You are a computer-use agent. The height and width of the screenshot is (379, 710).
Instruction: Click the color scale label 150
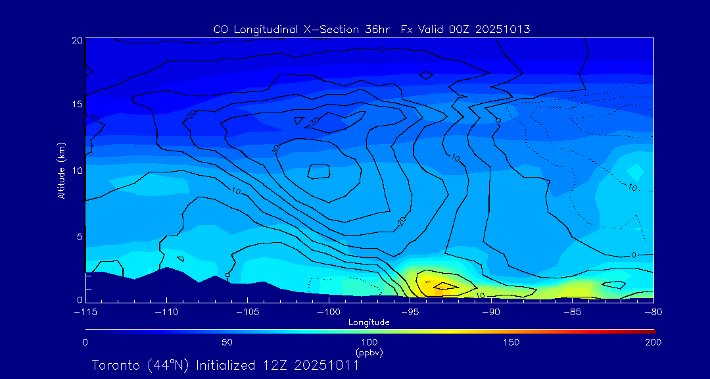click(511, 342)
